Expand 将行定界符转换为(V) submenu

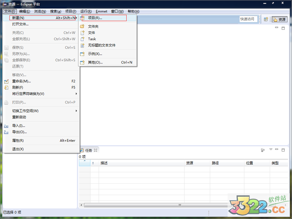(41, 94)
